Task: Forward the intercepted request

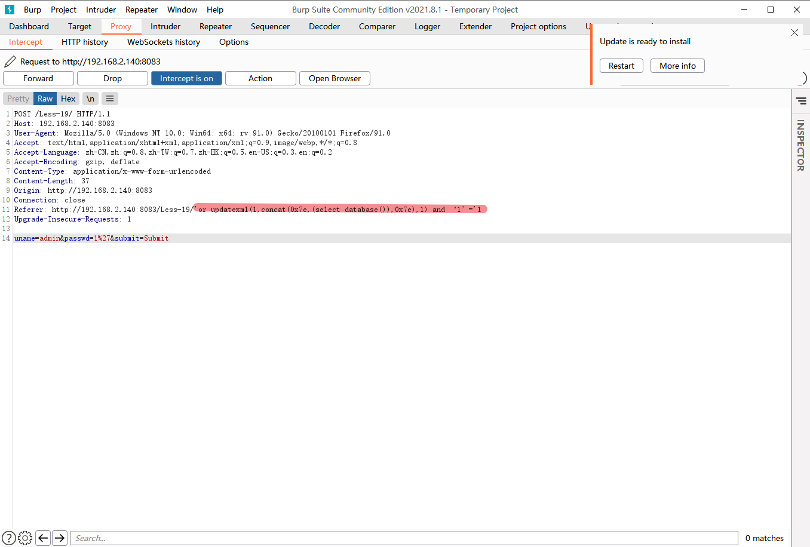Action: pos(38,78)
